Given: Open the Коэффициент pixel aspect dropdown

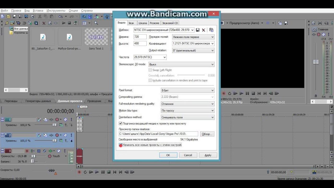Looking at the screenshot, I should (193, 44).
